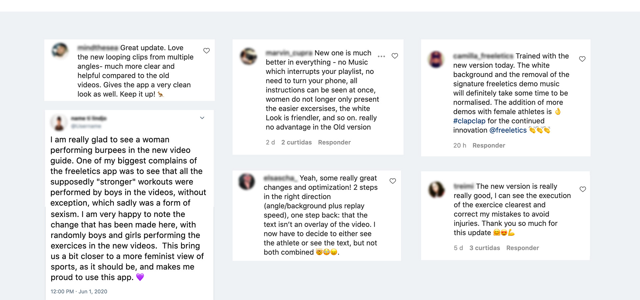Click the burpees tweet author's profile picture

pos(59,122)
